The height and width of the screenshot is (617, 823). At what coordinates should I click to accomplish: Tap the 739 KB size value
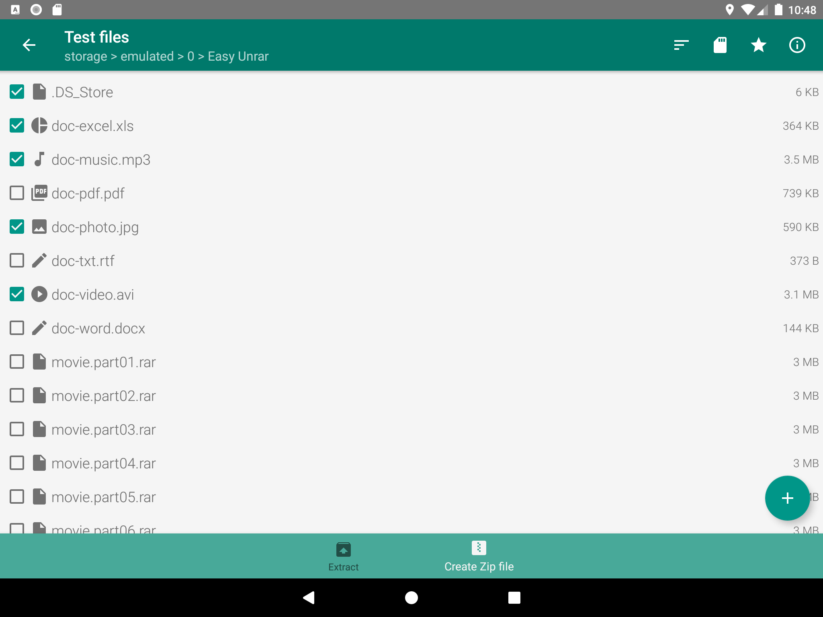pyautogui.click(x=800, y=193)
